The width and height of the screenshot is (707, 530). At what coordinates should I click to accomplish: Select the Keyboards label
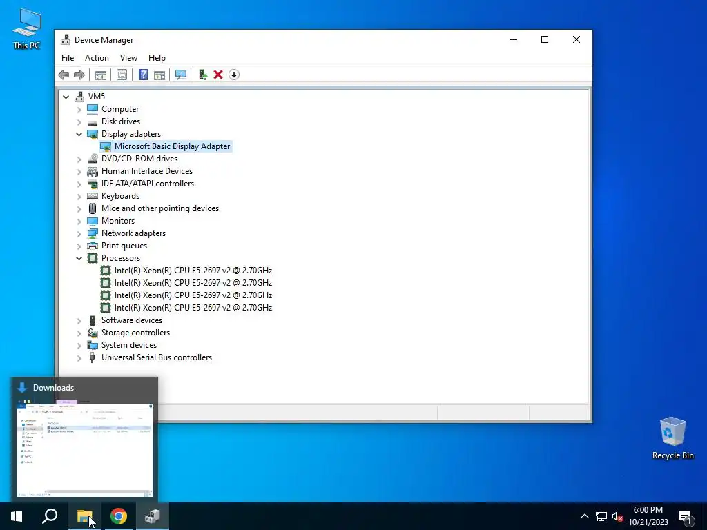point(120,196)
